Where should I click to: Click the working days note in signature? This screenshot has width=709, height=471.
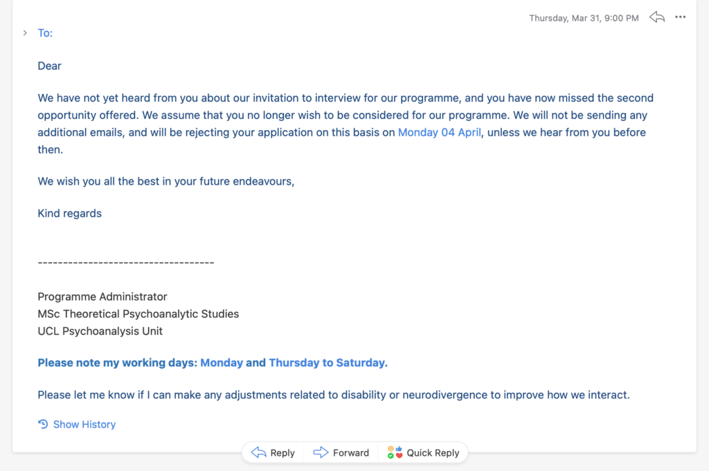(213, 362)
